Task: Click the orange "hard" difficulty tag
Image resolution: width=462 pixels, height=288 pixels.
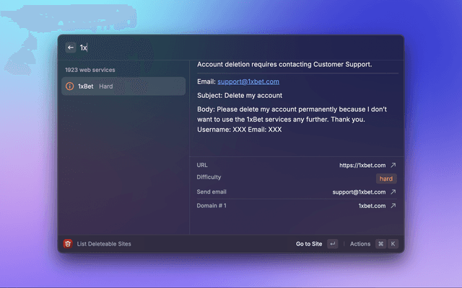Action: 386,179
